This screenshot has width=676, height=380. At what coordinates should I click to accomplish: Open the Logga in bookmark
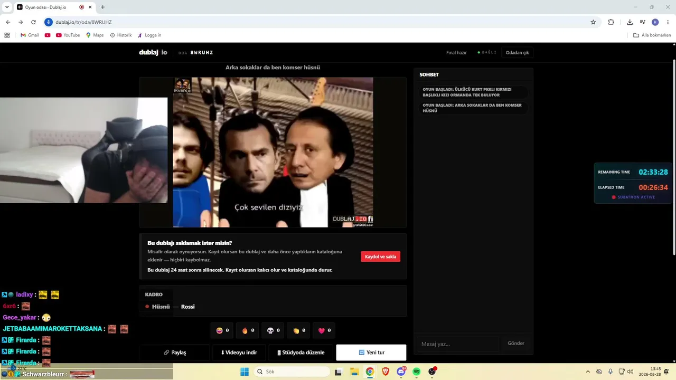149,35
